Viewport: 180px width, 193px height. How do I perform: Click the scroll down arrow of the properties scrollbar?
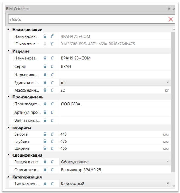pyautogui.click(x=174, y=186)
